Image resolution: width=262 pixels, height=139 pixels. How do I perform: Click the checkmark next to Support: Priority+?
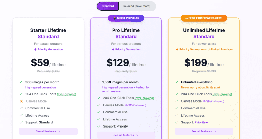pyautogui.click(x=177, y=122)
